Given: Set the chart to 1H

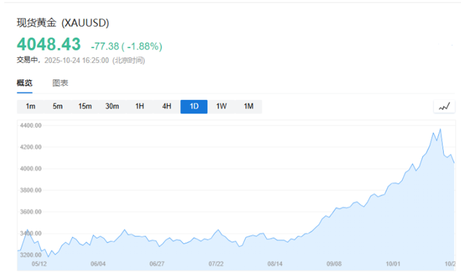Looking at the screenshot, I should pyautogui.click(x=140, y=107).
